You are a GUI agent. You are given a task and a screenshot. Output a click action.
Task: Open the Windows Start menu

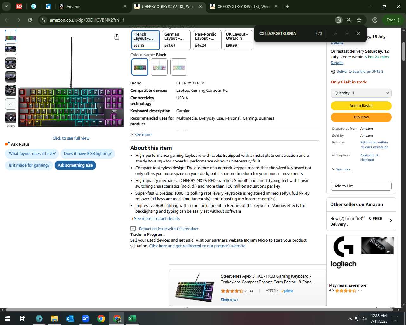tap(7, 318)
